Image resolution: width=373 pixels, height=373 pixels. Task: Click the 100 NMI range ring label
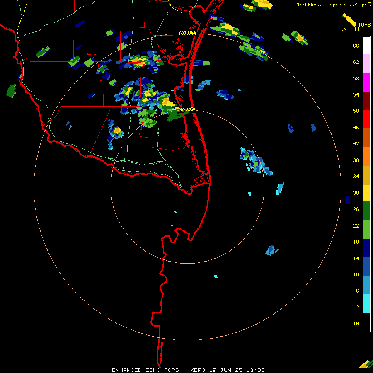click(187, 33)
